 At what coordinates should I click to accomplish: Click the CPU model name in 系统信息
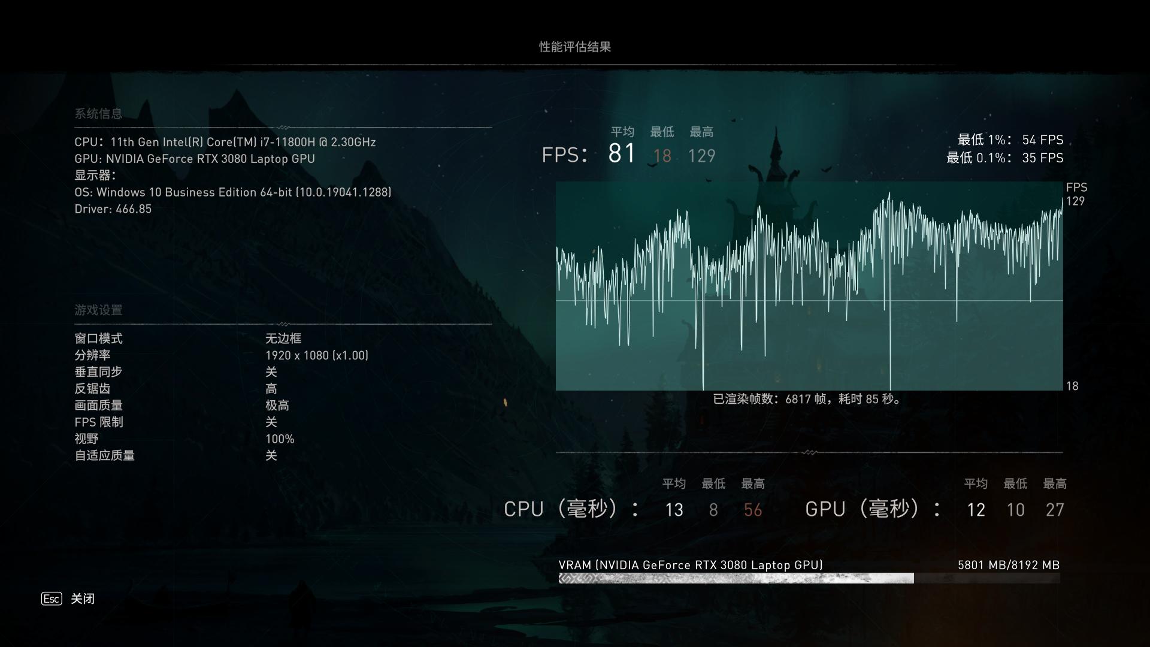[x=225, y=142]
